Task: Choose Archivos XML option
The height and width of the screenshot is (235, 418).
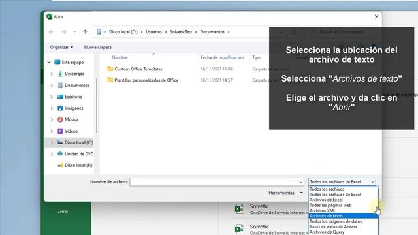Action: 344,210
